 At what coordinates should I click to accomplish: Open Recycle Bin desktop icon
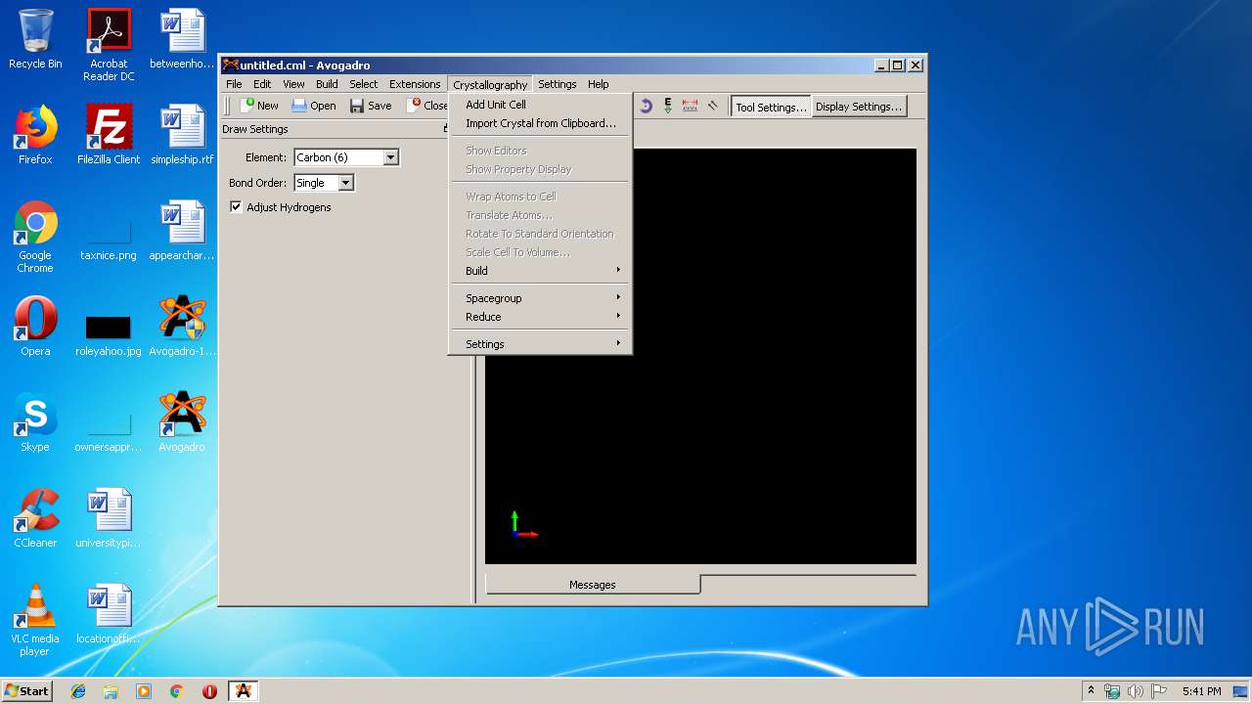click(35, 39)
